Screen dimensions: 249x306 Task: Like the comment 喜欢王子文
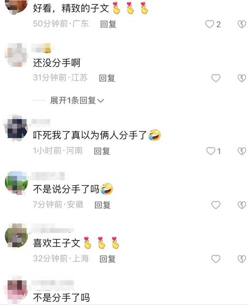pos(216,259)
